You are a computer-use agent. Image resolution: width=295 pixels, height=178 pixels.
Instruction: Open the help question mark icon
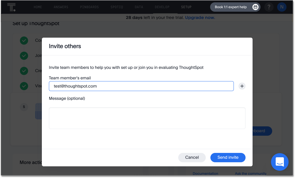pyautogui.click(x=269, y=7)
